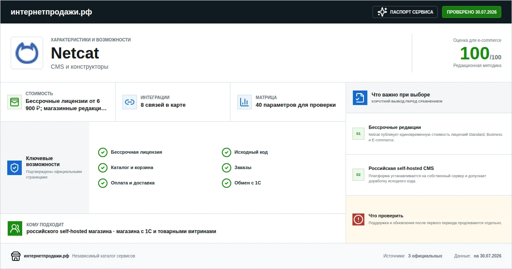Click the Матрица bar chart icon
The image size is (512, 269).
click(244, 102)
